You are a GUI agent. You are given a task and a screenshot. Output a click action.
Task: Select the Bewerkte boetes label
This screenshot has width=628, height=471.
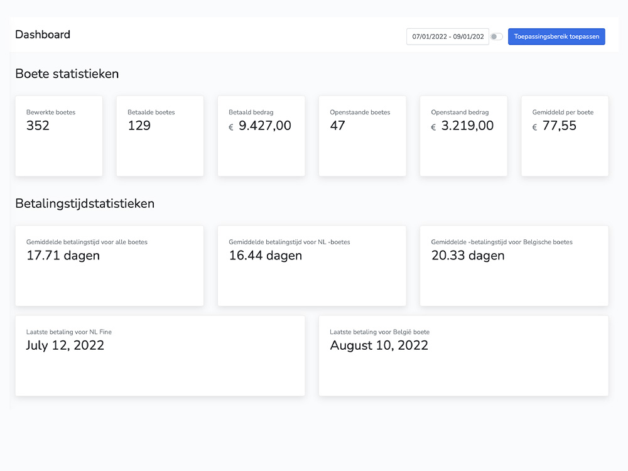click(x=51, y=112)
